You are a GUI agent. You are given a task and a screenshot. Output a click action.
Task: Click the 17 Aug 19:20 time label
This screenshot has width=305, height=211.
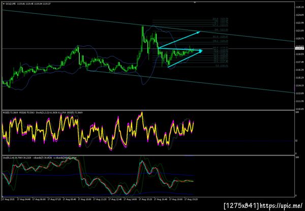[191, 199]
